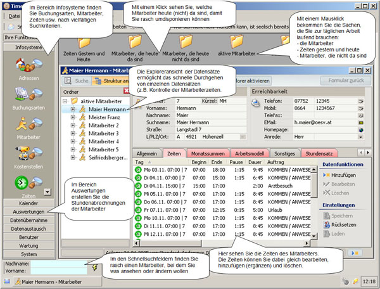Open the aktive Mitarbeiter folder shortcut
Screen dimensions: 380x289
click(x=236, y=46)
